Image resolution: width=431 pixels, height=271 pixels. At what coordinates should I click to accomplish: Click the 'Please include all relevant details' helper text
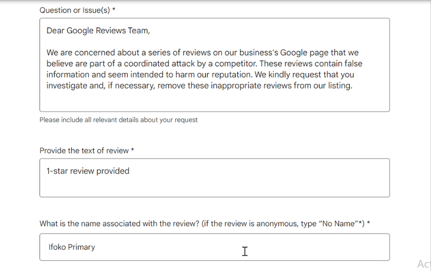(x=118, y=120)
